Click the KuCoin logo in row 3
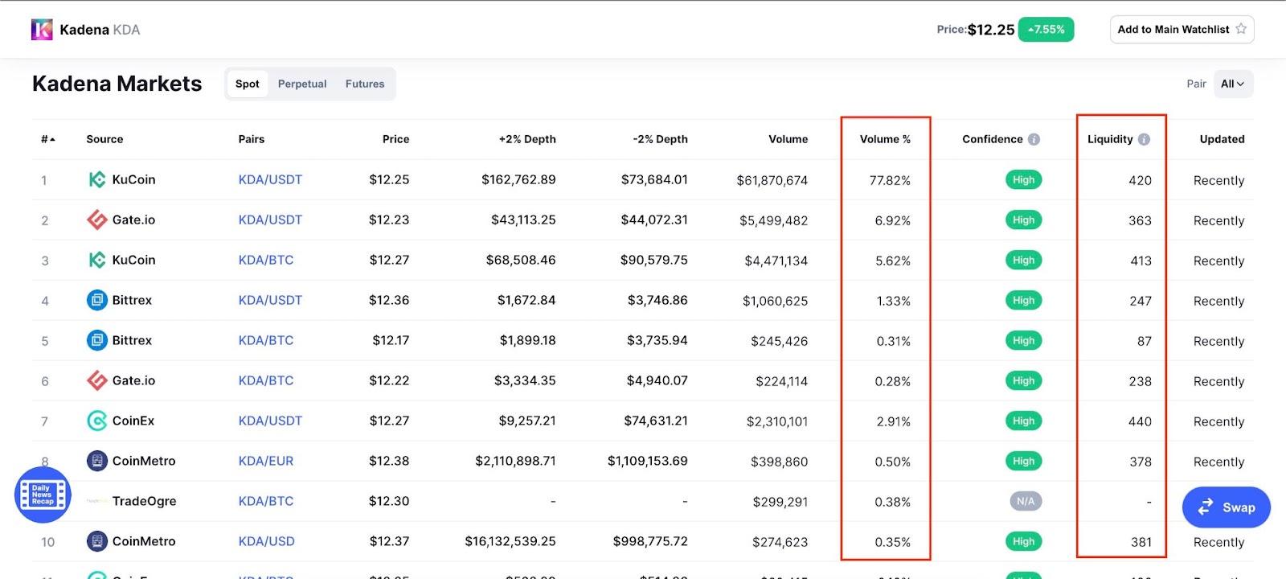 (x=96, y=260)
